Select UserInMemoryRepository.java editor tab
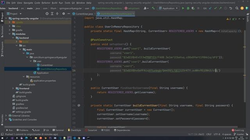 (116, 14)
